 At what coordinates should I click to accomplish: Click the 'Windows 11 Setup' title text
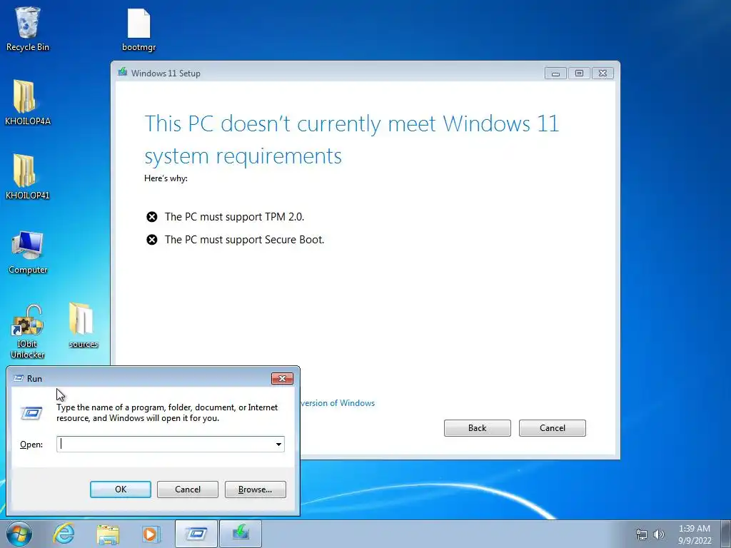pos(166,73)
